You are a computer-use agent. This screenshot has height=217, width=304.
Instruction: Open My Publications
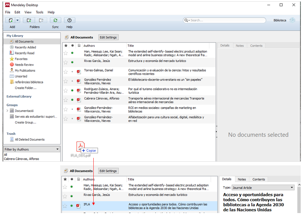25,71
